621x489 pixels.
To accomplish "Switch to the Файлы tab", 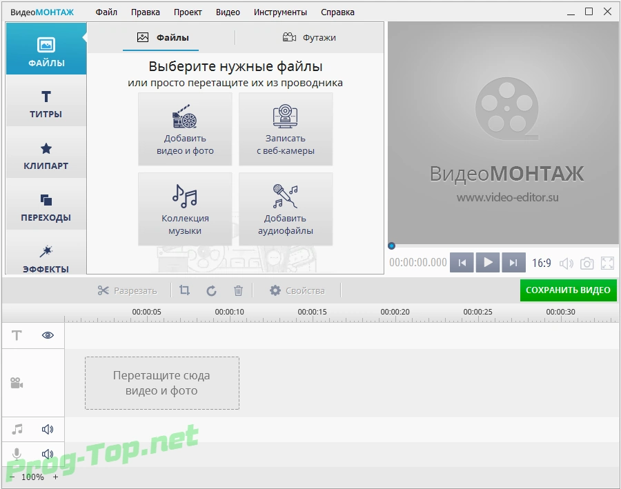I will tap(161, 38).
